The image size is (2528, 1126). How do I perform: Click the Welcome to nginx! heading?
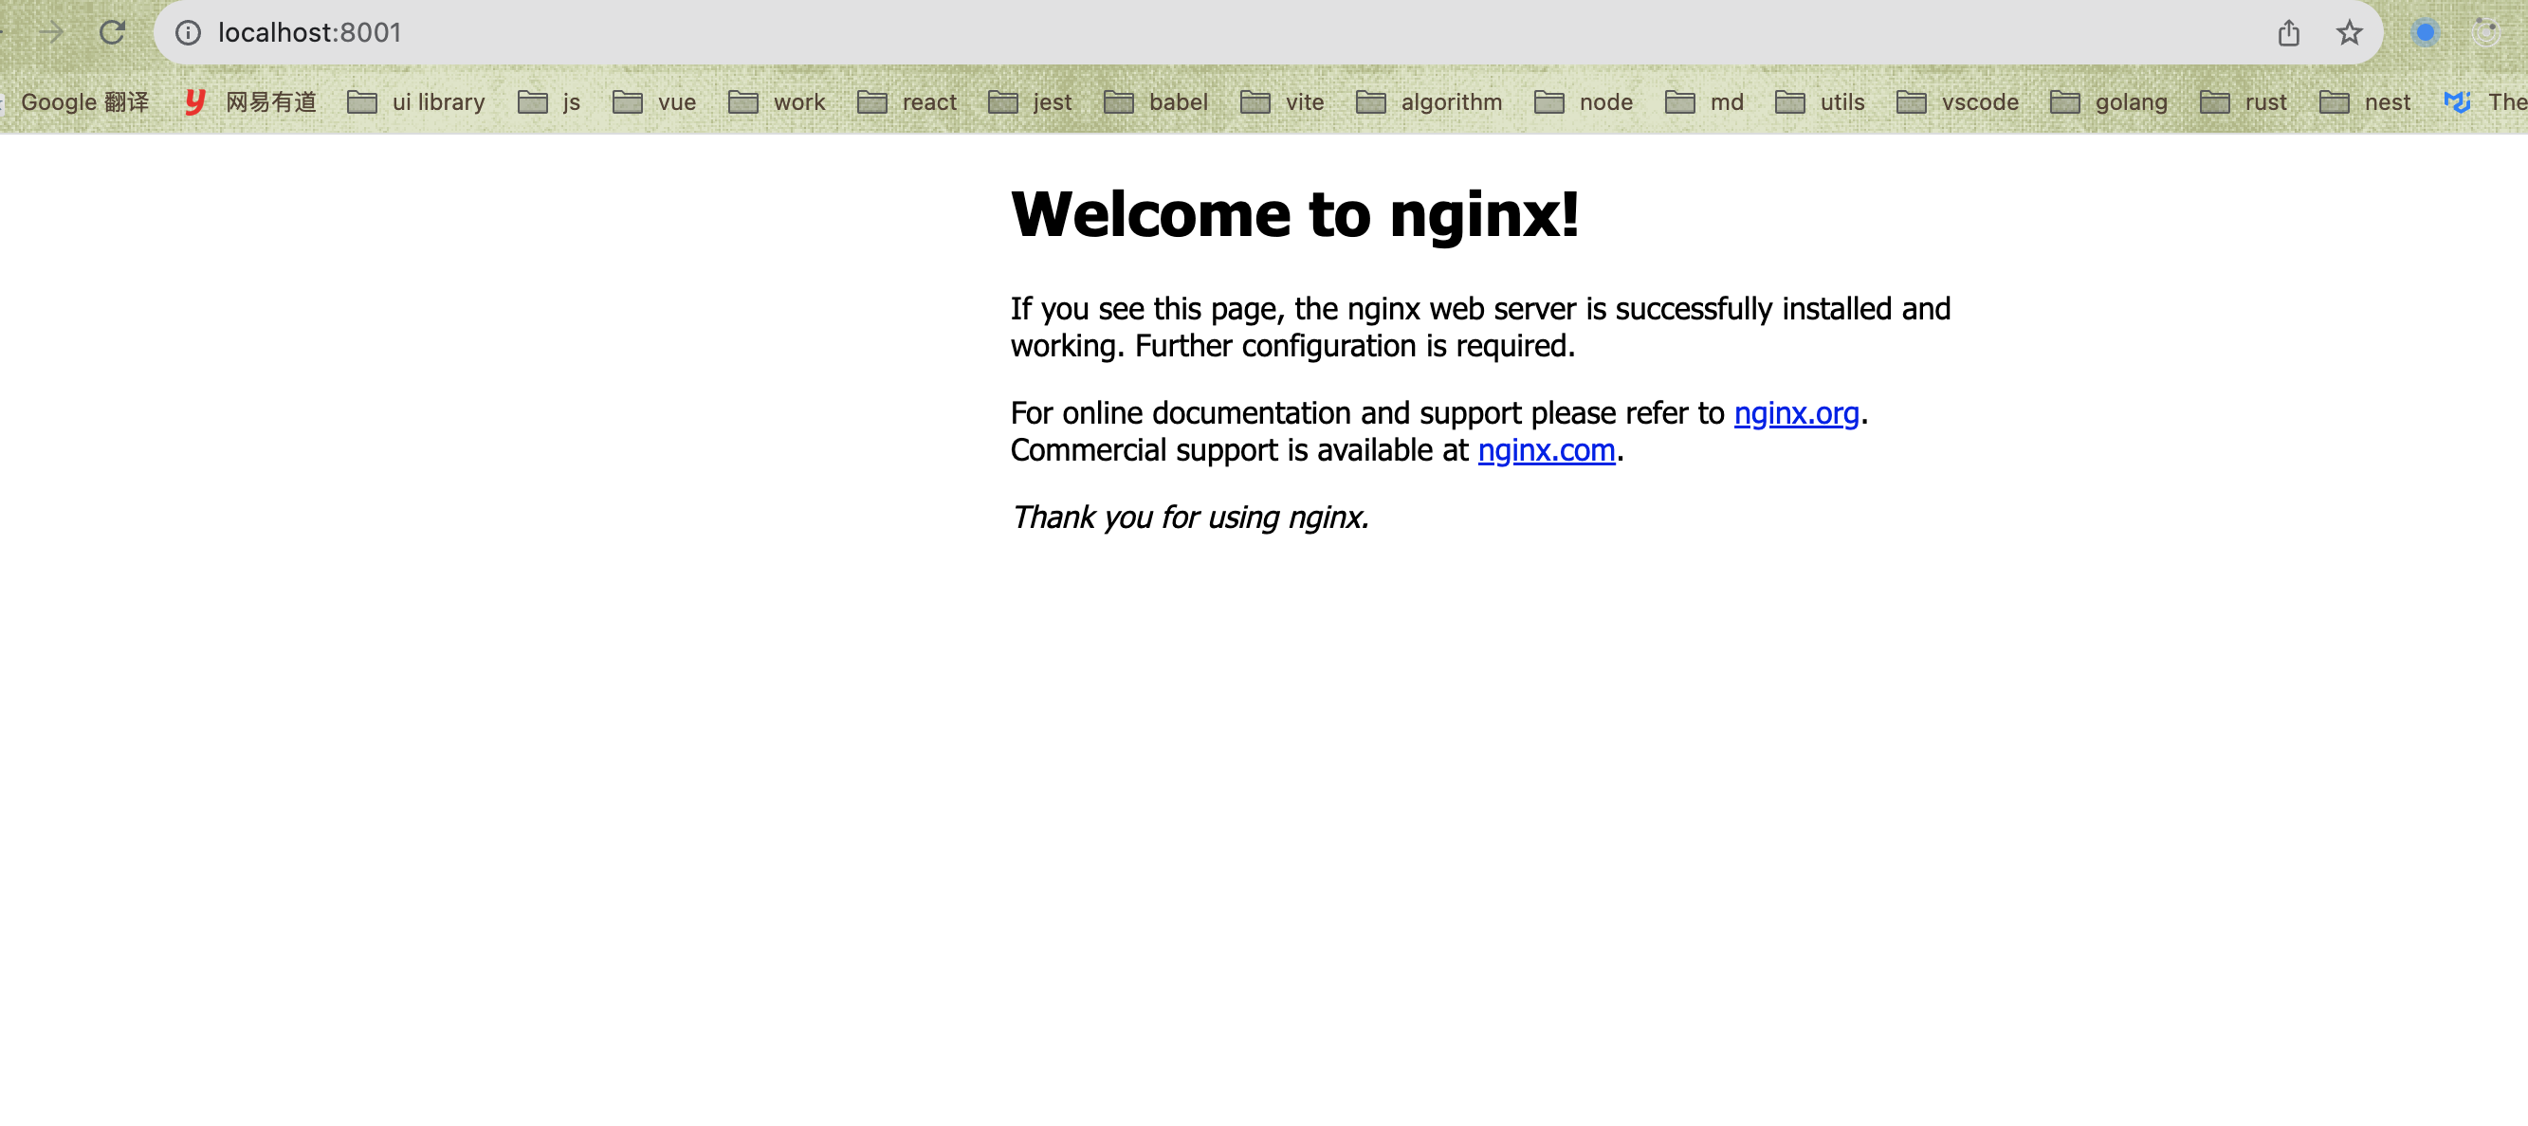[1294, 214]
